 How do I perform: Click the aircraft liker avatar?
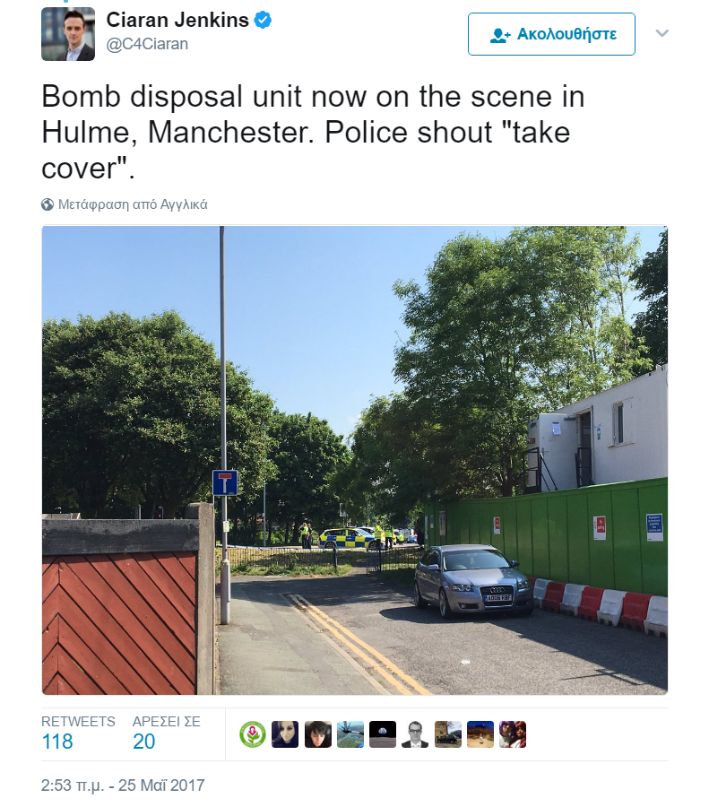[350, 734]
